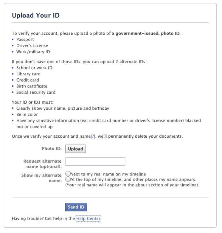222x233 pixels.
Task: Click the Work/military ID list item
Action: click(x=33, y=52)
